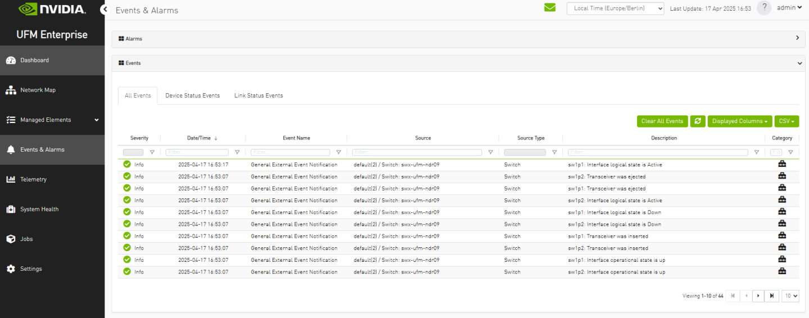809x318 pixels.
Task: Click the Source column filter funnel icon
Action: [490, 152]
